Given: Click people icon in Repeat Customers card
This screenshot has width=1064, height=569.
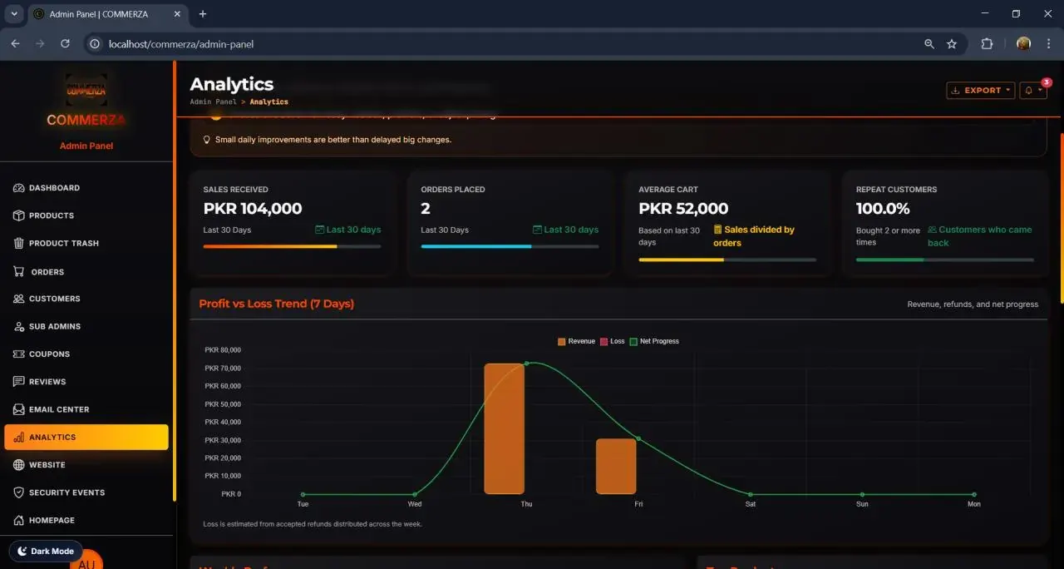Looking at the screenshot, I should [932, 230].
